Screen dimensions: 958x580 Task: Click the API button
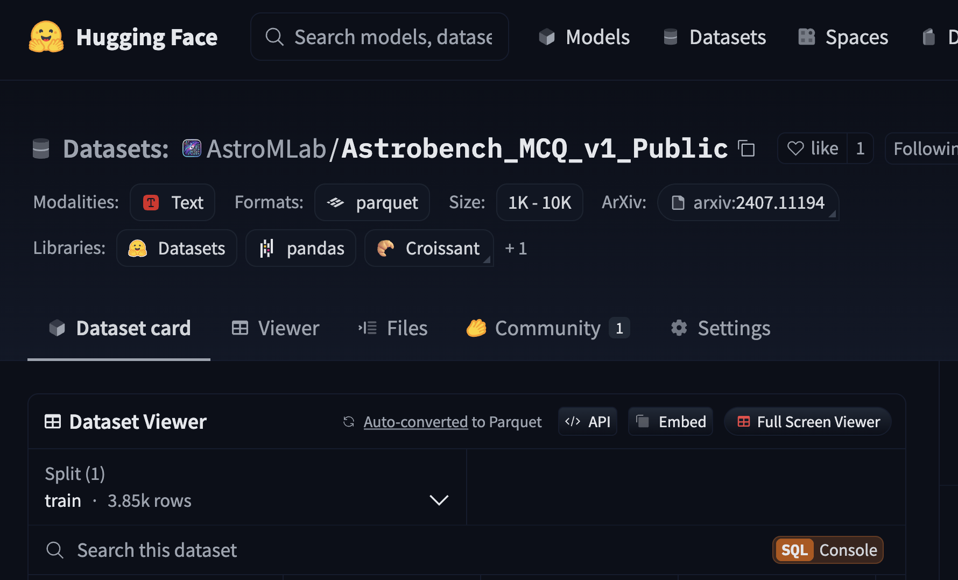[x=588, y=422]
